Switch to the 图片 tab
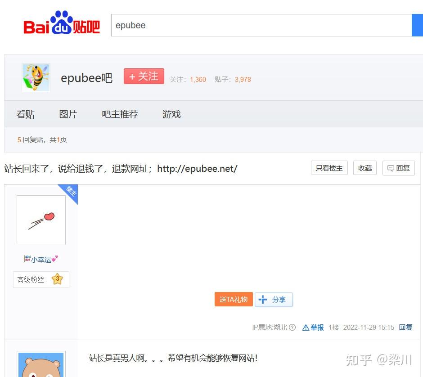The image size is (423, 377). pos(68,114)
